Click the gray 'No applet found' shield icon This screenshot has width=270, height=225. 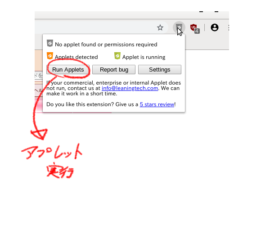tap(50, 43)
